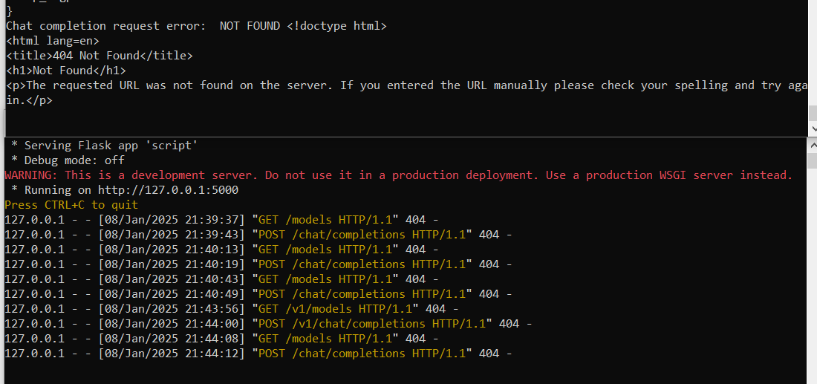Click the upper pane scrollbar down arrow
The image size is (817, 384).
[x=813, y=128]
